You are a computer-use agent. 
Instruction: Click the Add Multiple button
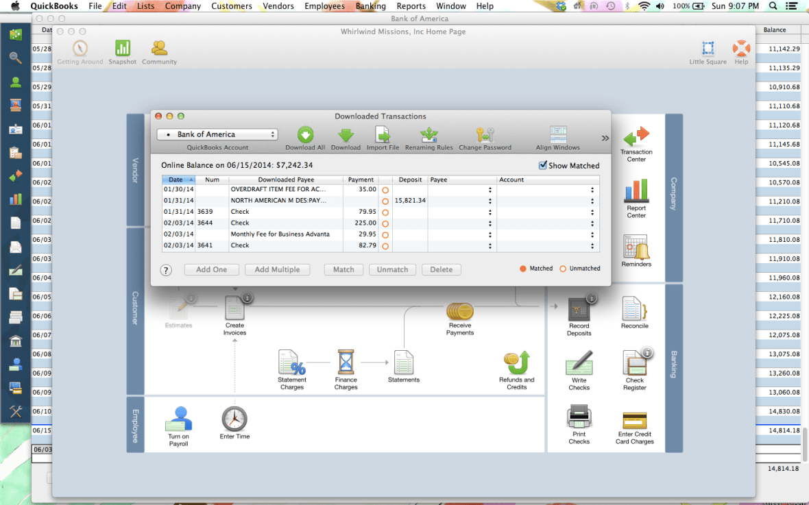[x=277, y=269]
